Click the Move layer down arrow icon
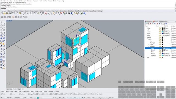This screenshot has height=99, width=176. click(x=155, y=24)
